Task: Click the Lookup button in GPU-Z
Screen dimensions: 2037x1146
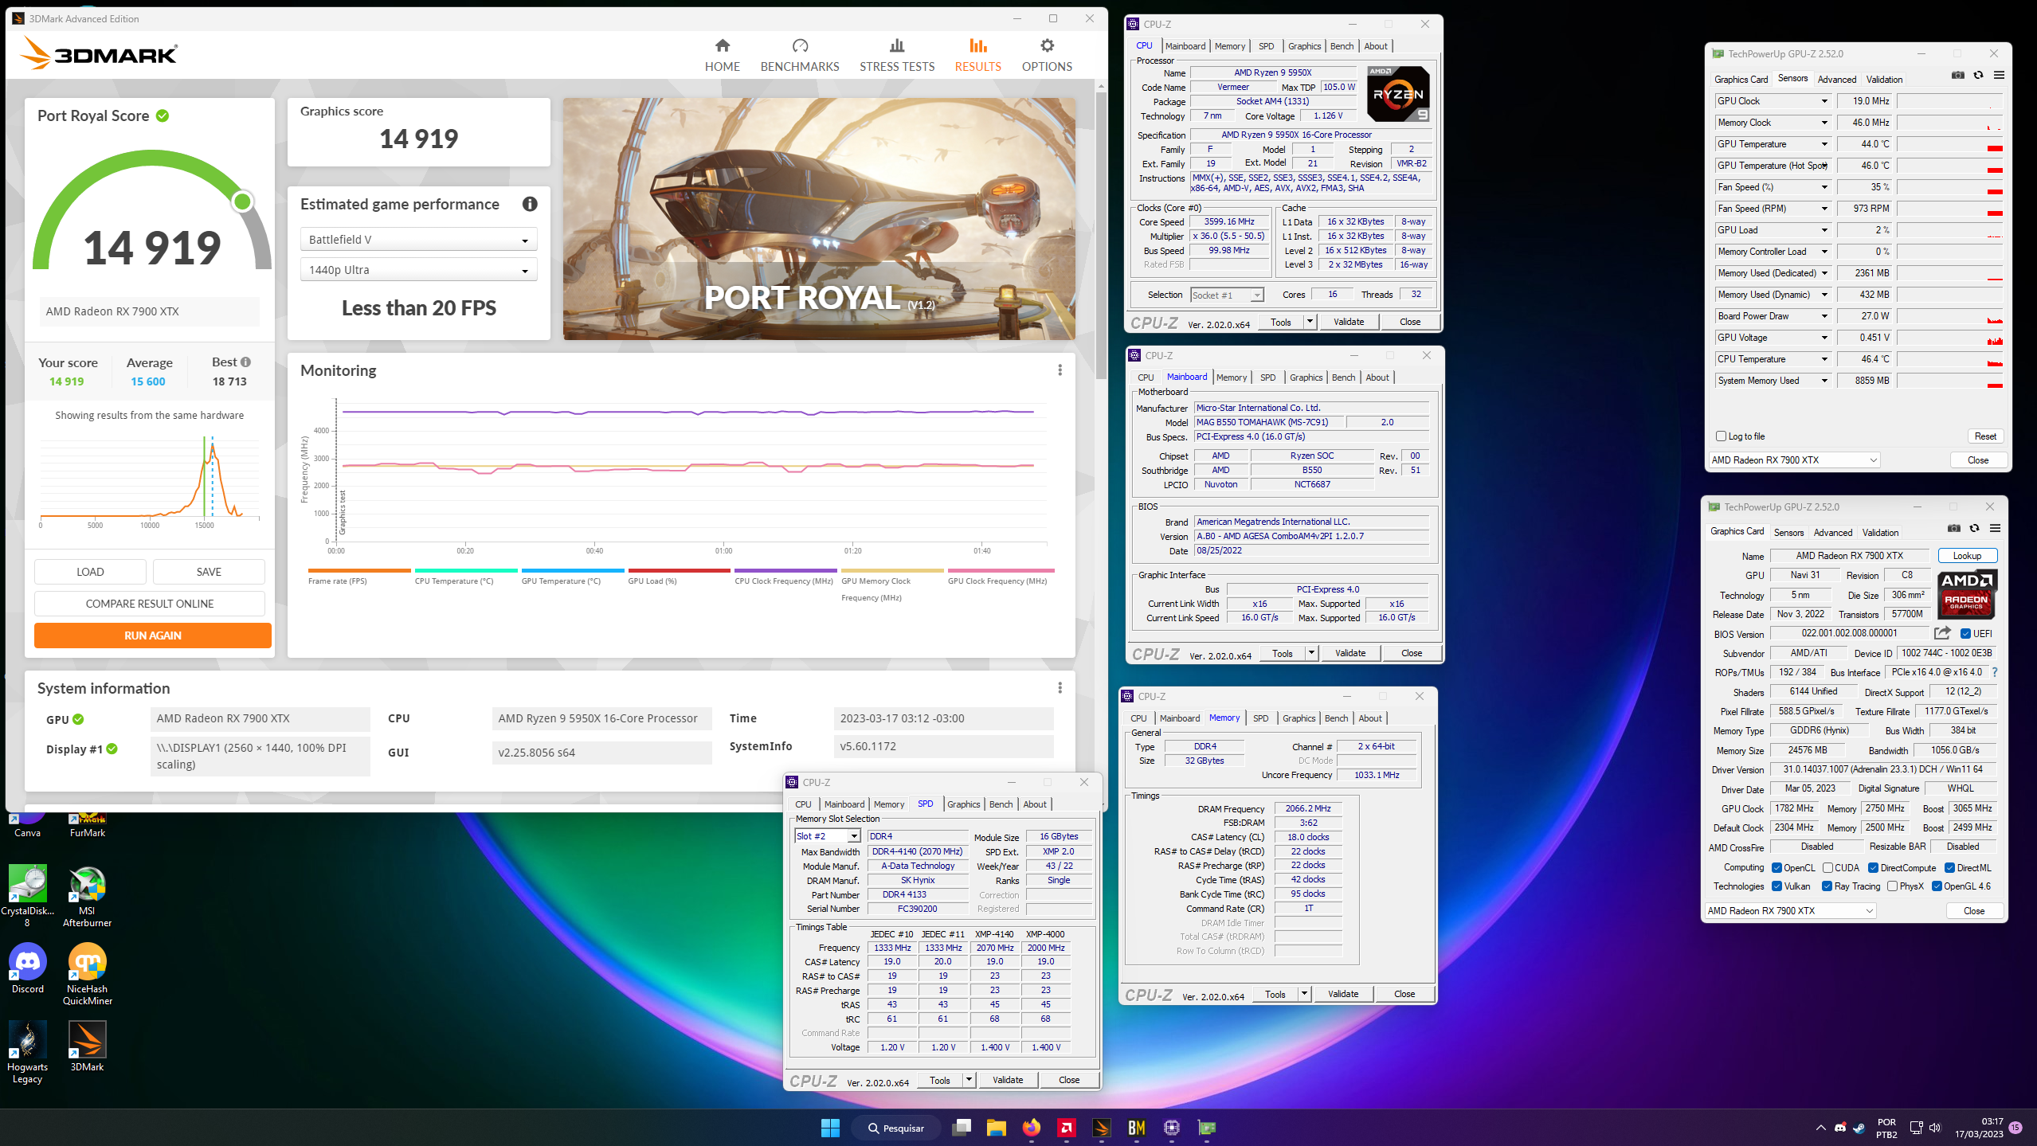Action: 1967,556
